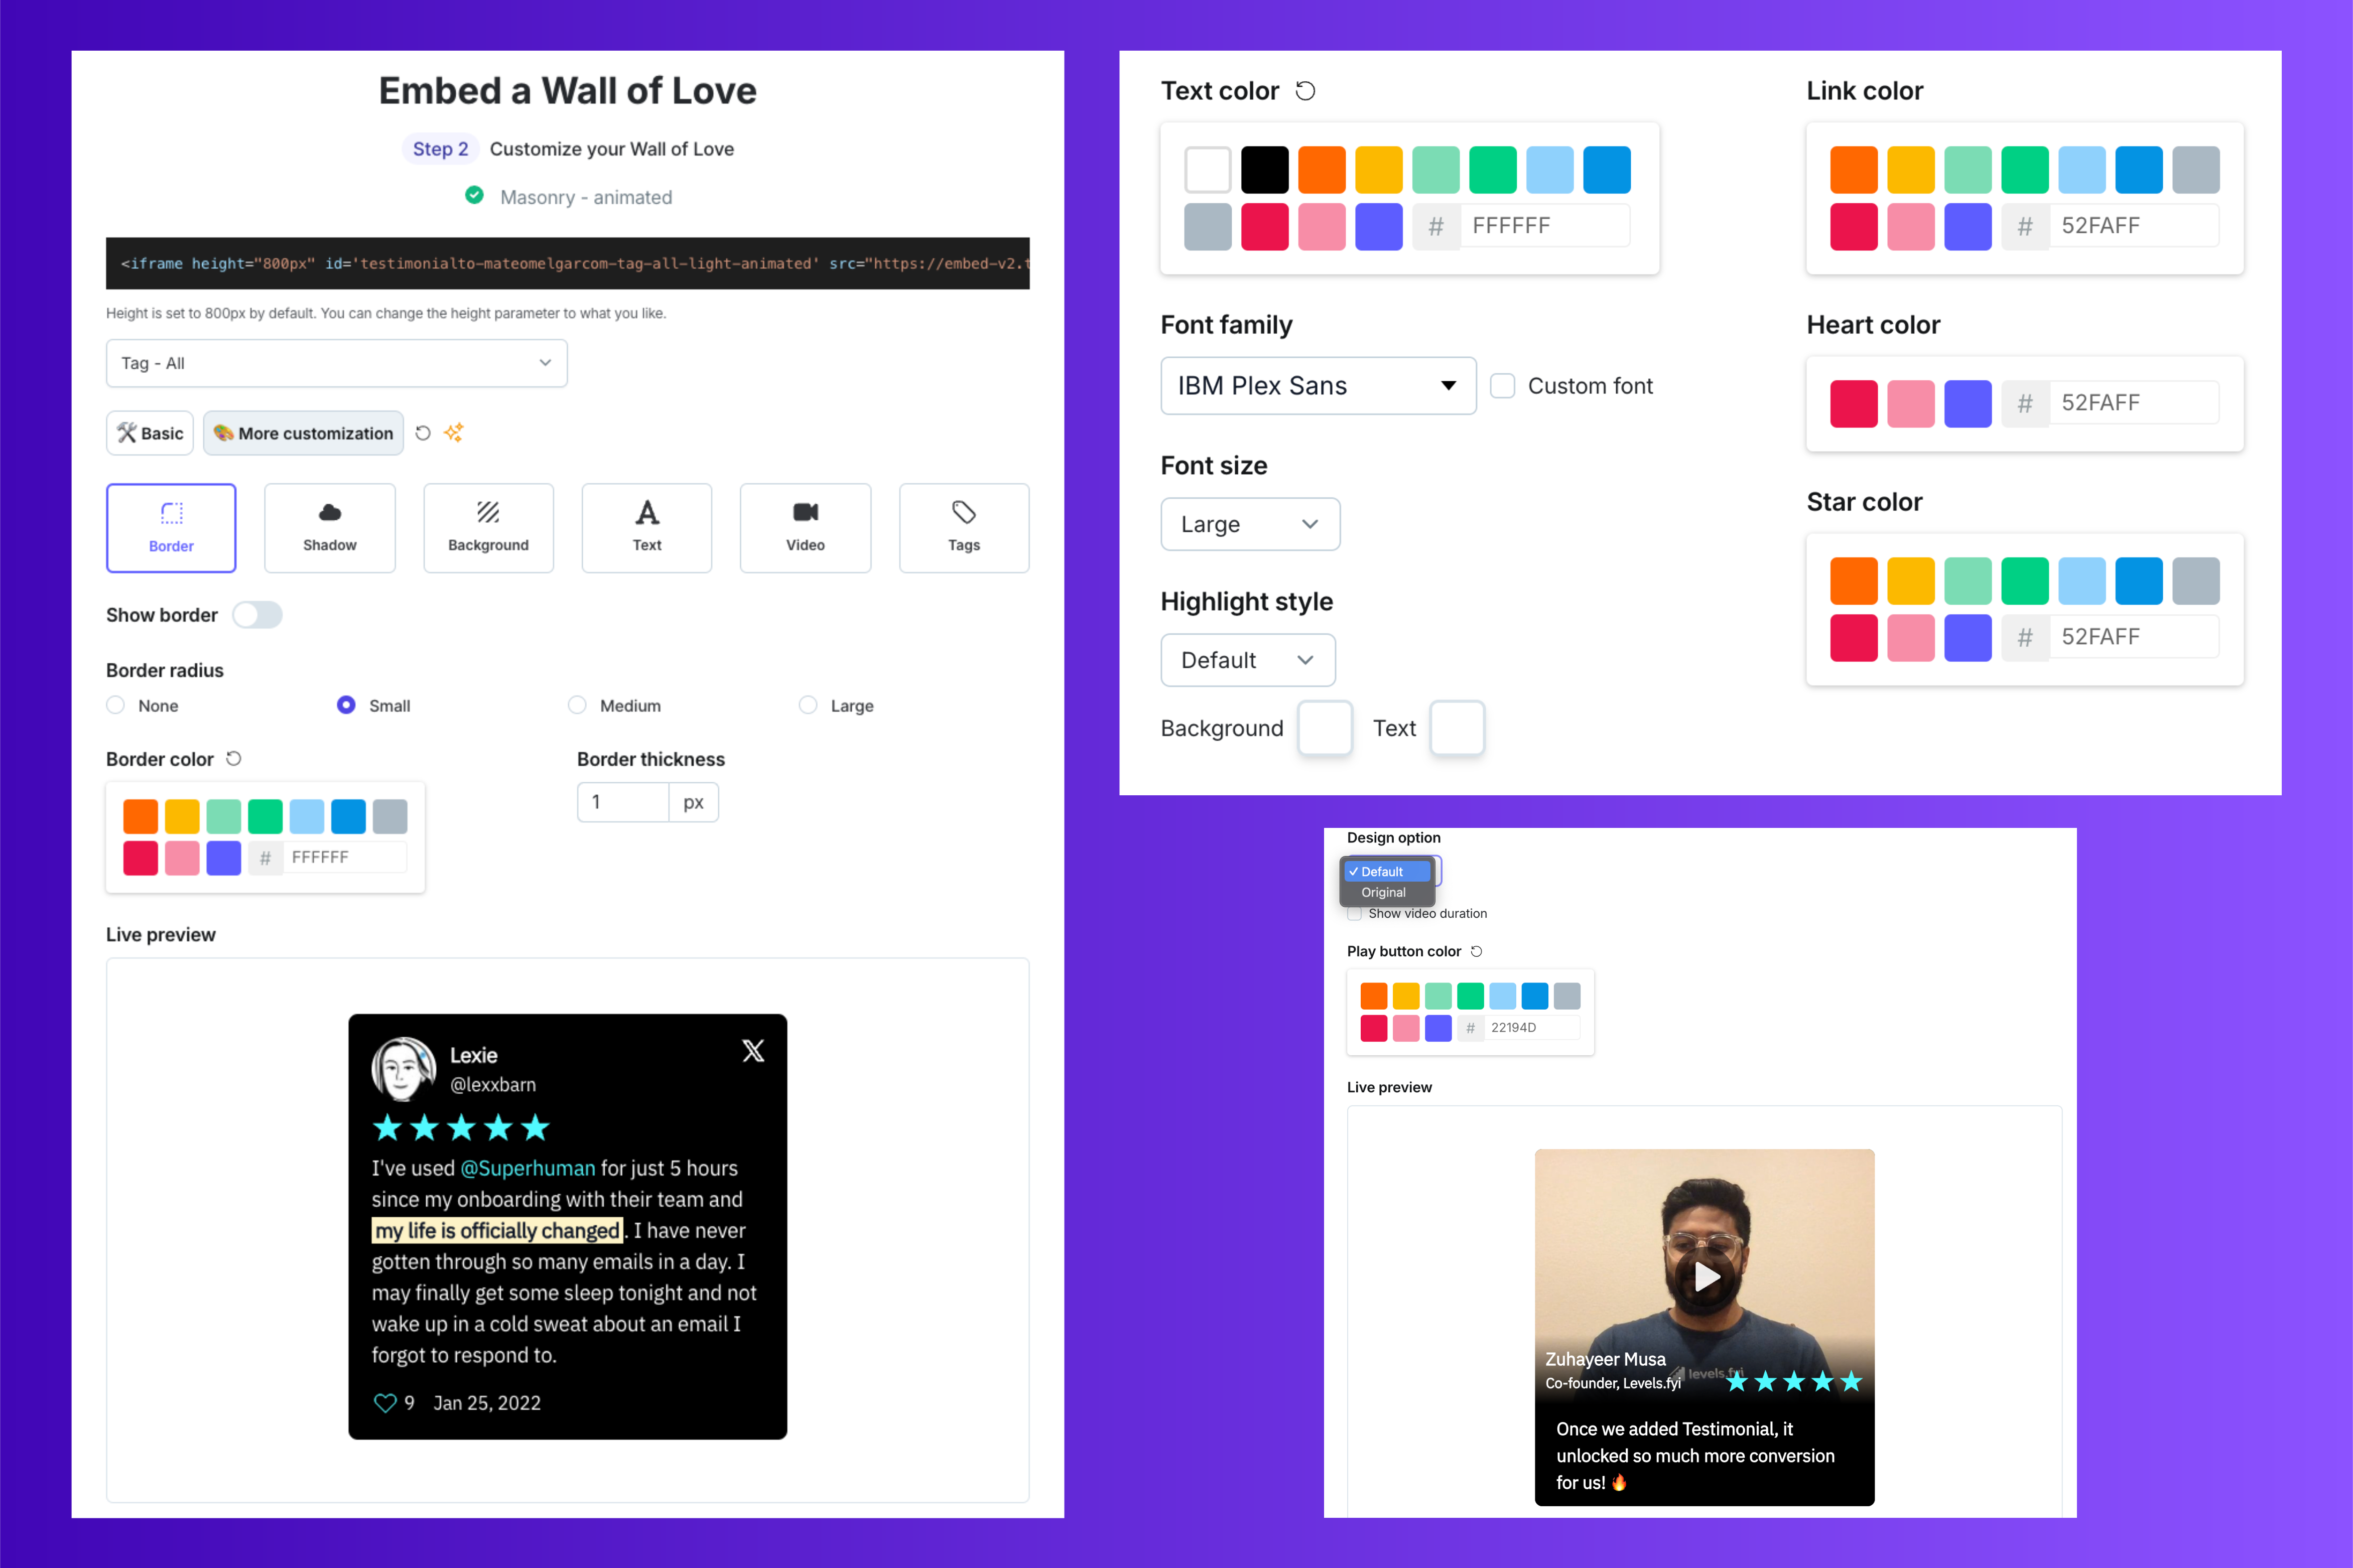Pick the black swatch under Text color

(x=1264, y=170)
